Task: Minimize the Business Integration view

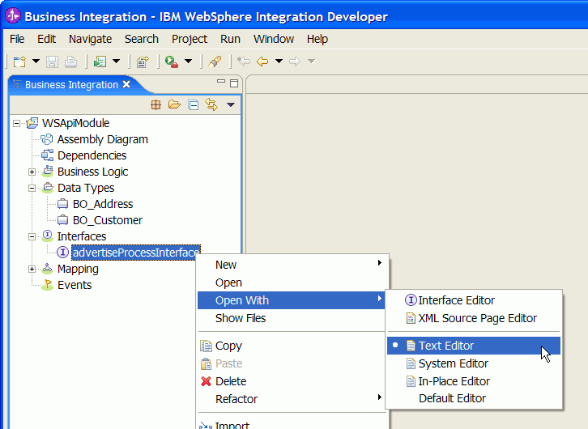Action: click(221, 81)
